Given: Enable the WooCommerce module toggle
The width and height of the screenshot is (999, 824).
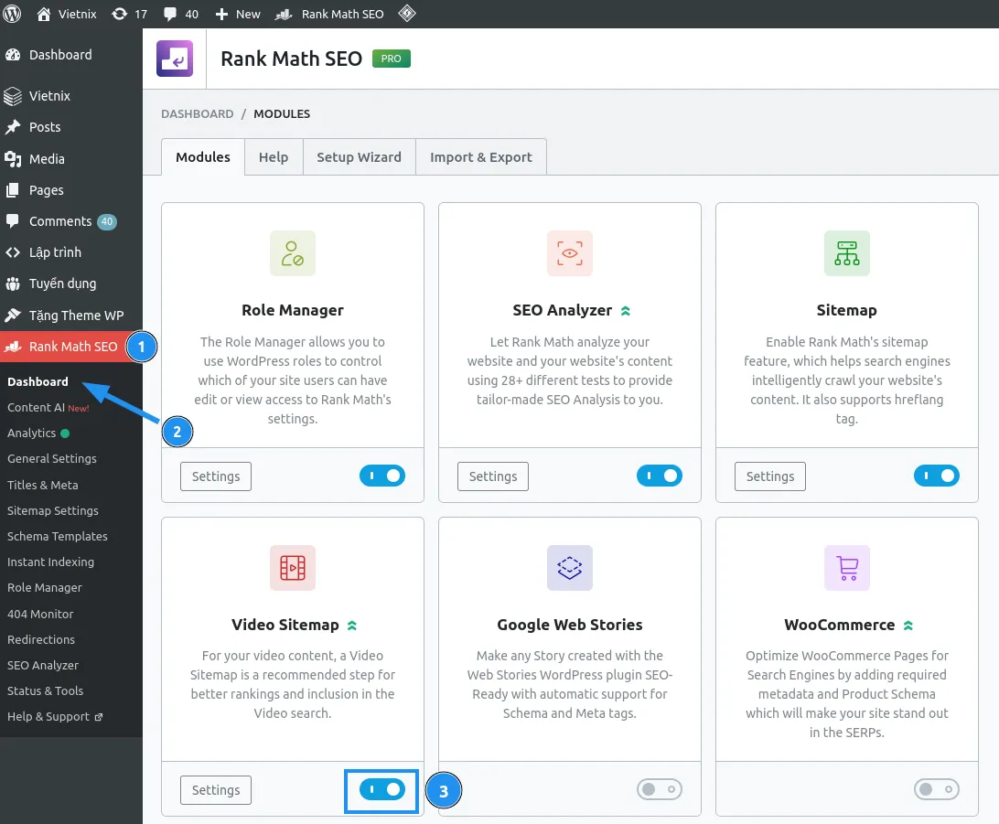Looking at the screenshot, I should tap(937, 789).
